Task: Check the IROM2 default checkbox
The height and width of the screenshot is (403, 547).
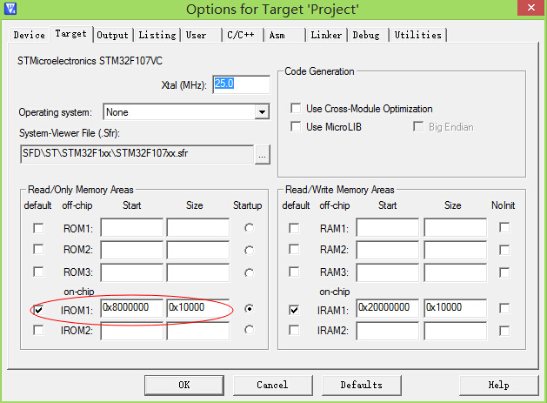Action: [38, 330]
